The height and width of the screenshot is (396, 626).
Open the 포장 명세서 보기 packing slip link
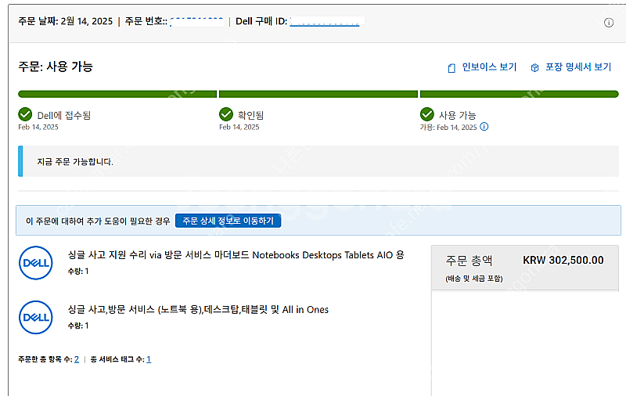pyautogui.click(x=578, y=67)
